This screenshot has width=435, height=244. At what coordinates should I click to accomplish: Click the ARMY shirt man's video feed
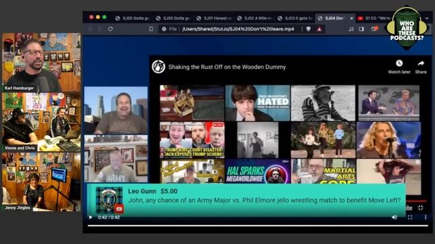(116, 159)
